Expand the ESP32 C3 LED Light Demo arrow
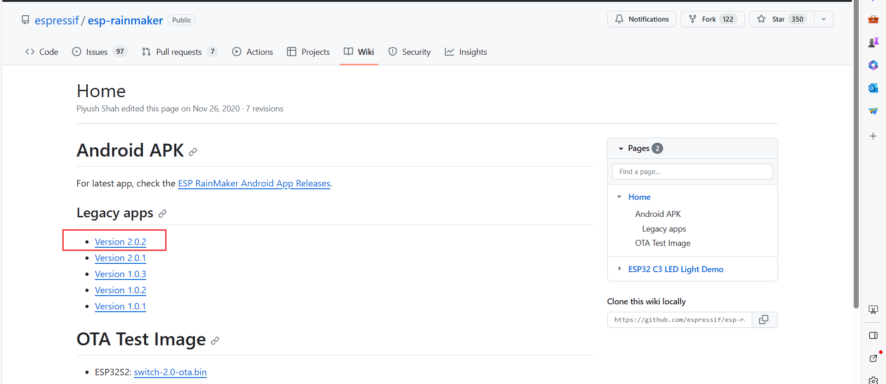Viewport: 886px width, 384px height. click(619, 269)
